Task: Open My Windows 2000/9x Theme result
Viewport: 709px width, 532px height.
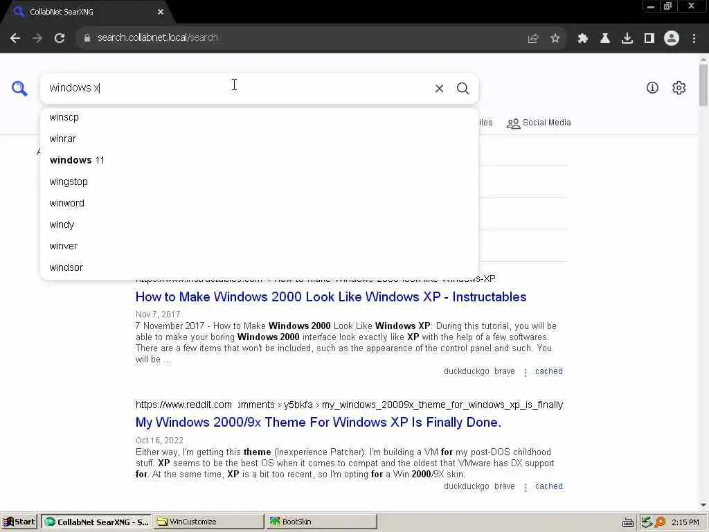Action: (x=318, y=423)
